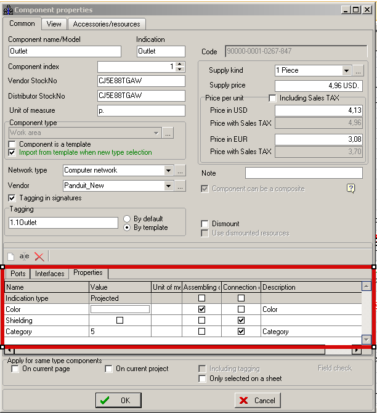Enable Component is a template checkbox

(12, 144)
